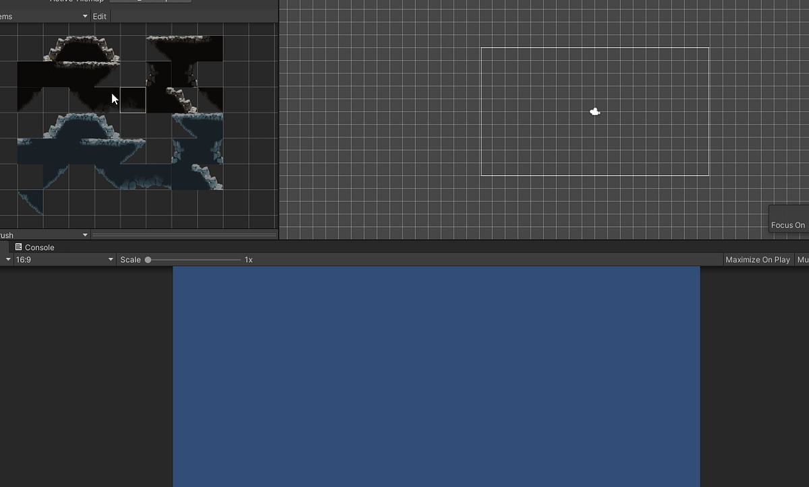Click the currently highlighted empty palette cell
The height and width of the screenshot is (487, 809).
coord(133,100)
